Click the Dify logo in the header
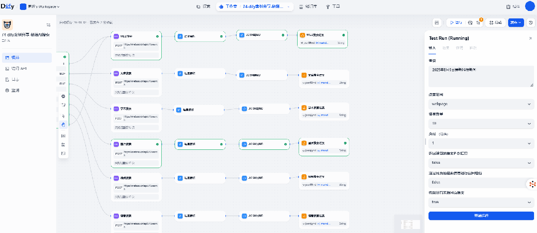Image resolution: width=537 pixels, height=233 pixels. 8,7
